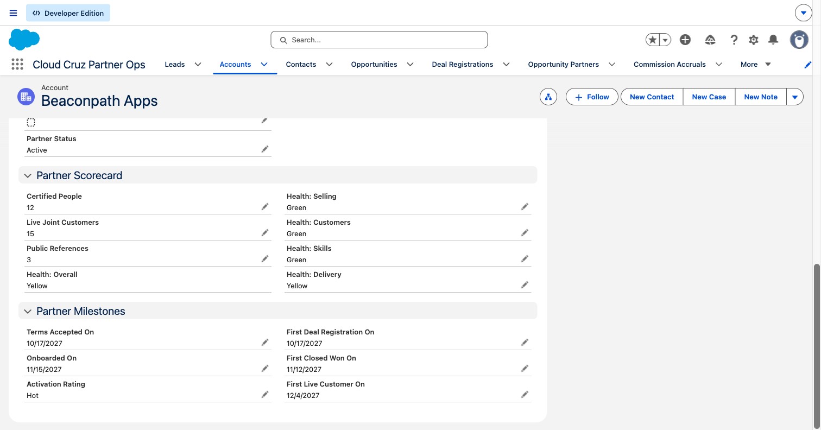Edit the Health: Skills field
Image resolution: width=821 pixels, height=430 pixels.
pyautogui.click(x=525, y=259)
